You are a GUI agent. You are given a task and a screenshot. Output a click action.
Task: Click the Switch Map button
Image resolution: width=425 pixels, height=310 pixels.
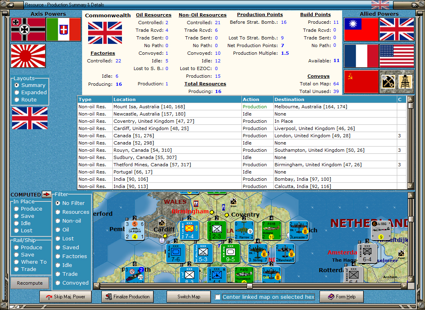coord(189,297)
